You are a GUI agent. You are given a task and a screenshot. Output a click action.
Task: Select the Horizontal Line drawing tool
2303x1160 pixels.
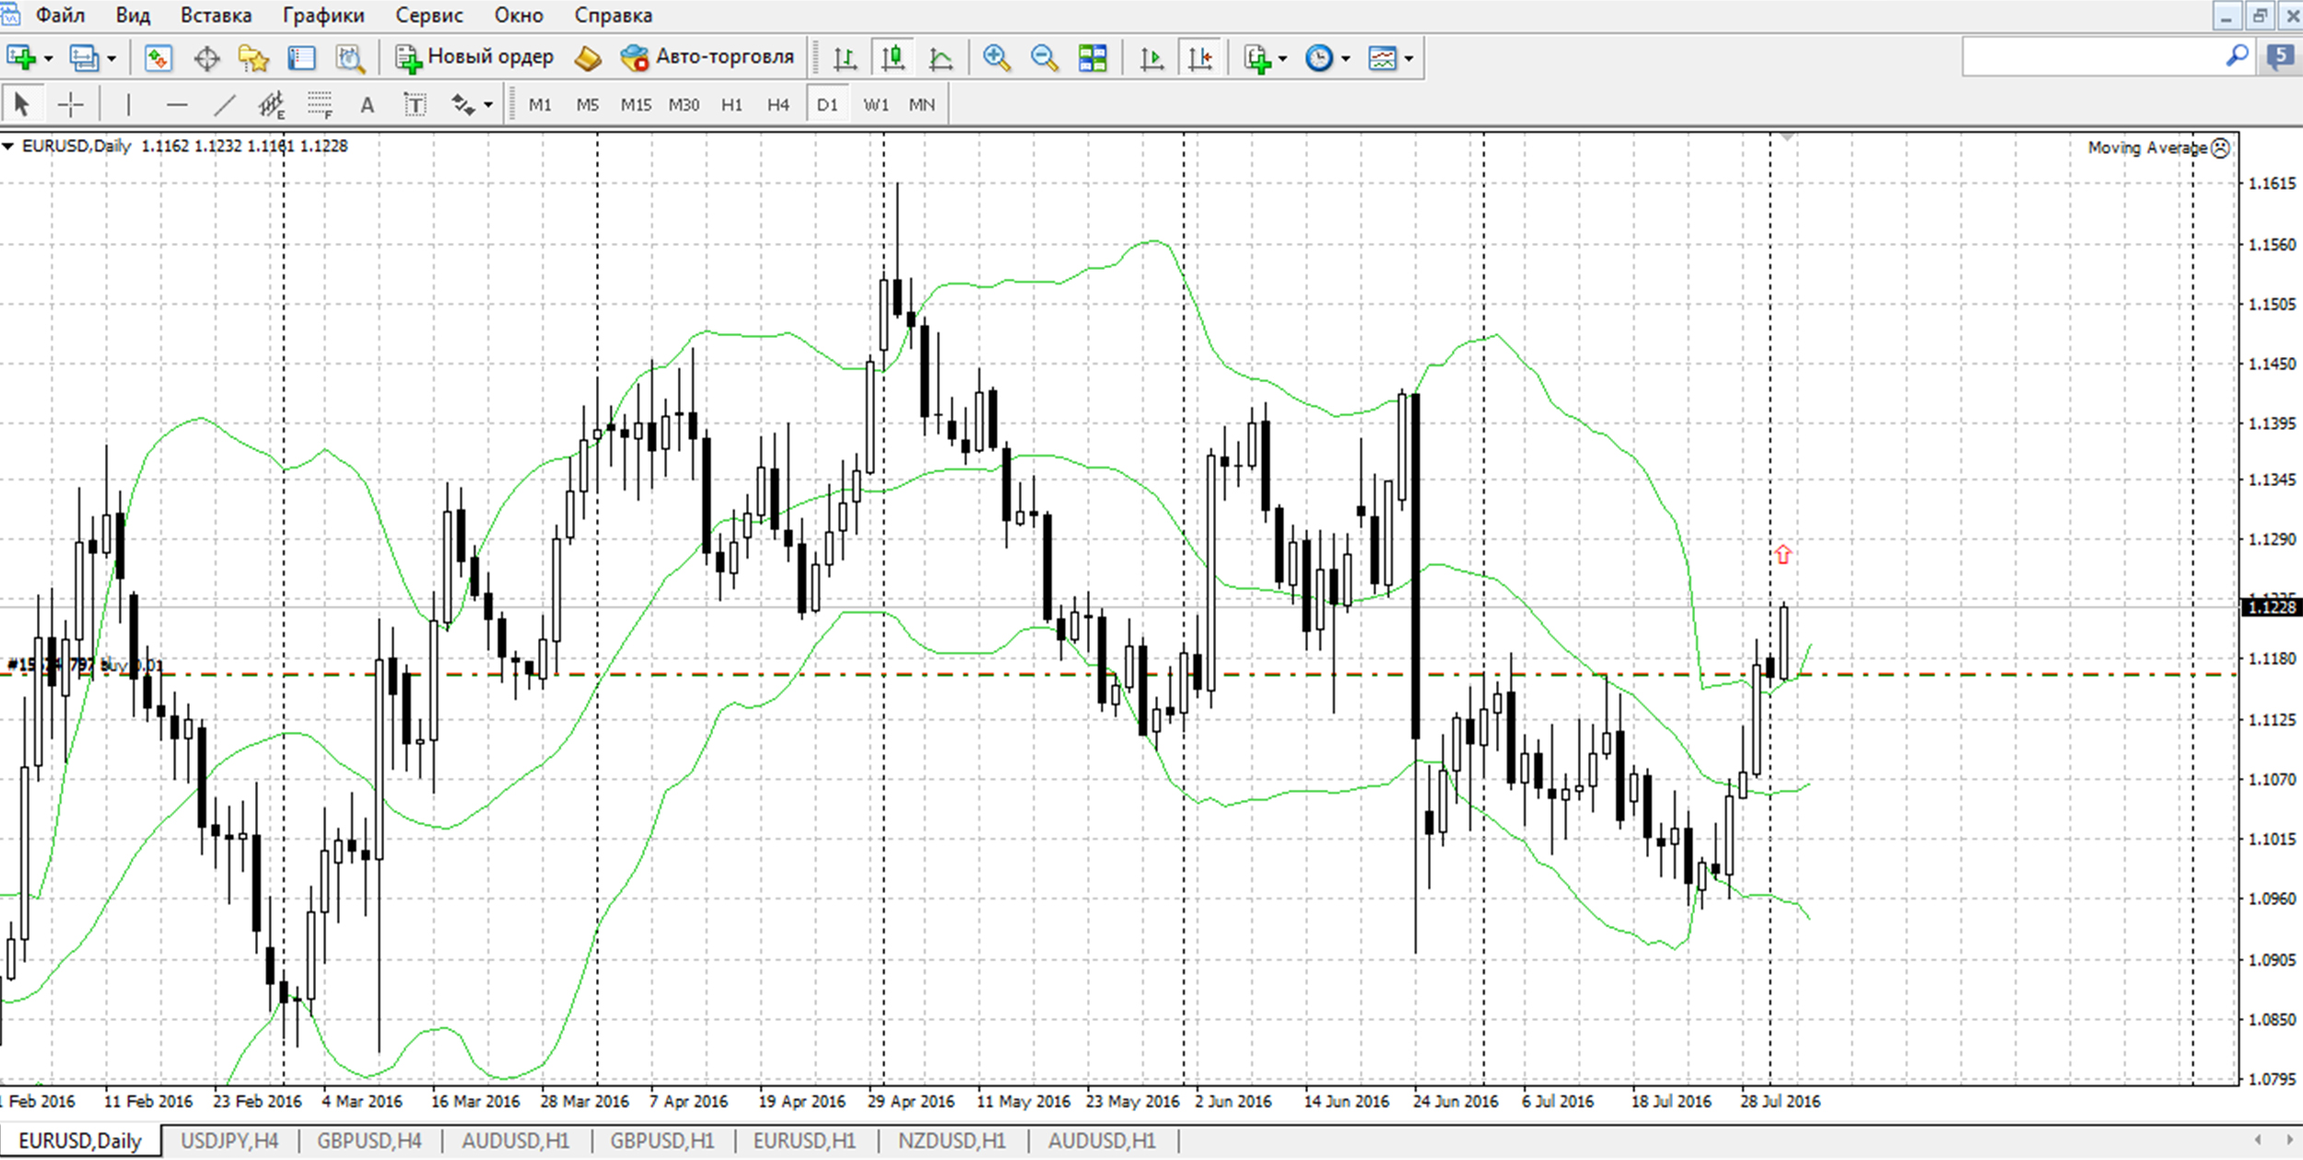(177, 105)
